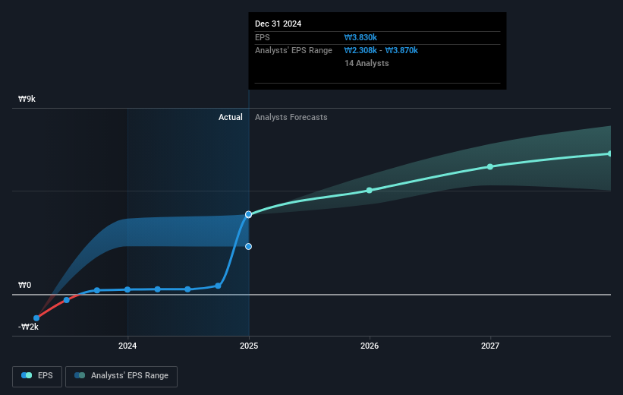Click the lower analyst range point at 2025
The height and width of the screenshot is (395, 623).
(248, 247)
